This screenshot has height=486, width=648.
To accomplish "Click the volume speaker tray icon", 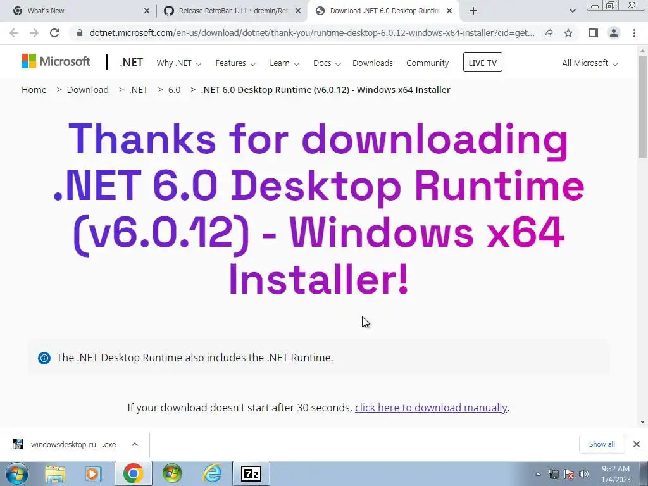I will tap(584, 474).
